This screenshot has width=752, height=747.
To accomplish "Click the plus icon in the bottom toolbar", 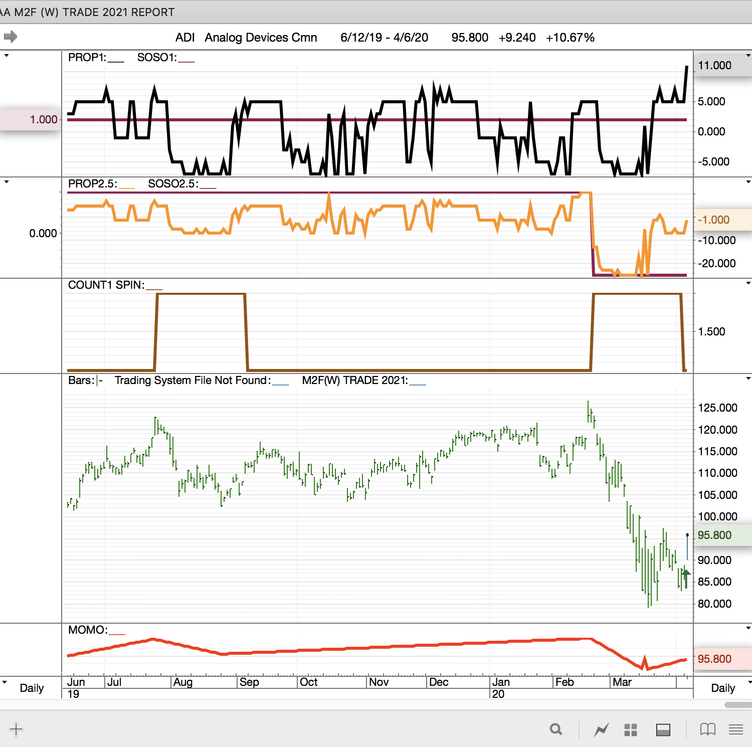I will point(16,729).
